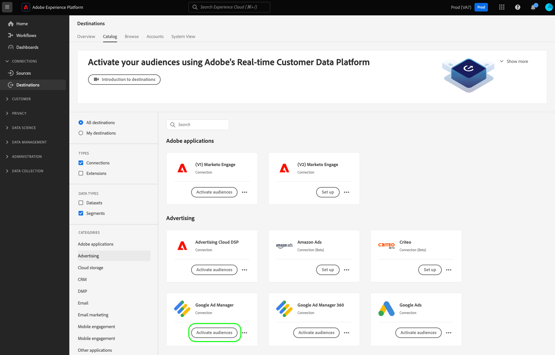
Task: Click the Adobe Experience Platform logo
Action: 26,7
